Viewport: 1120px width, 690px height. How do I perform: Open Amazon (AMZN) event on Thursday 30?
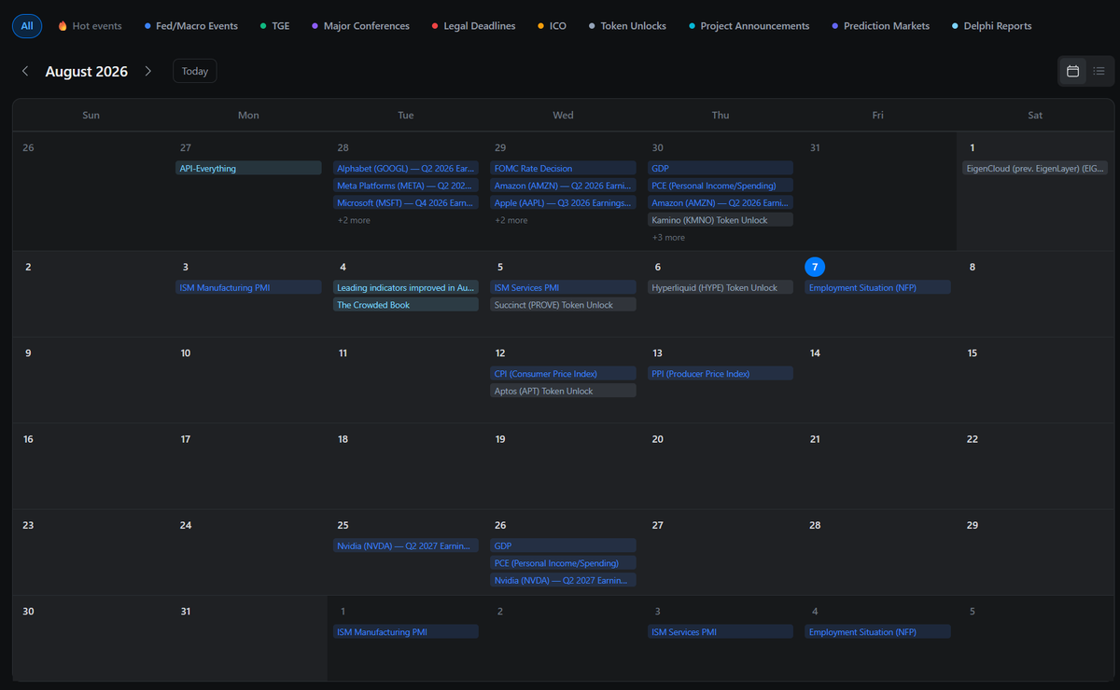(721, 202)
